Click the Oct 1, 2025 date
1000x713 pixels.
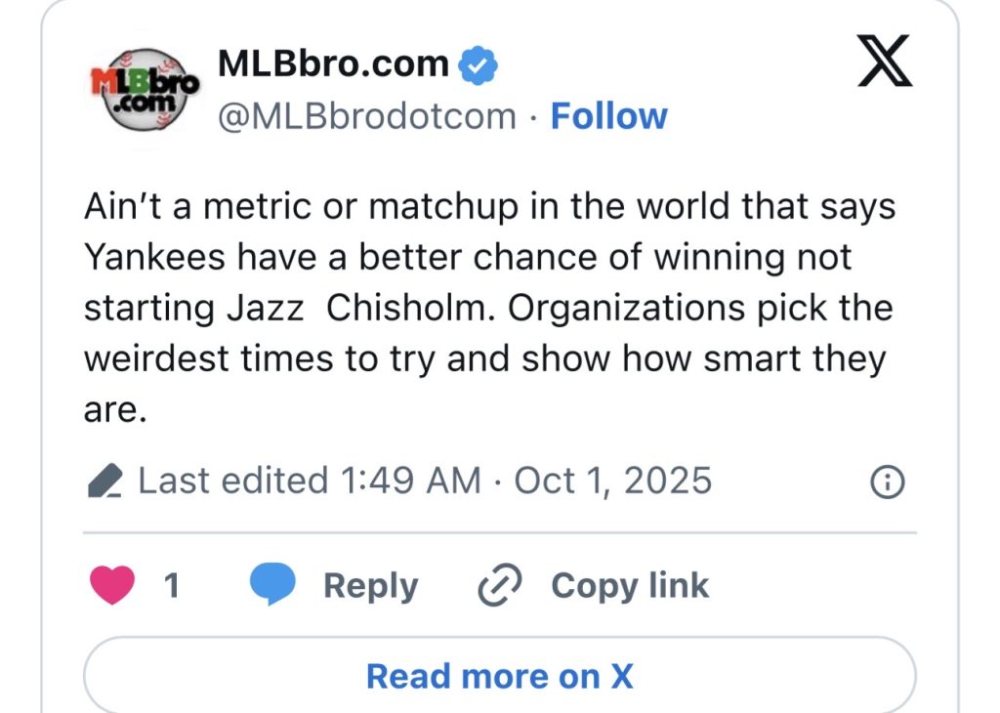point(612,481)
